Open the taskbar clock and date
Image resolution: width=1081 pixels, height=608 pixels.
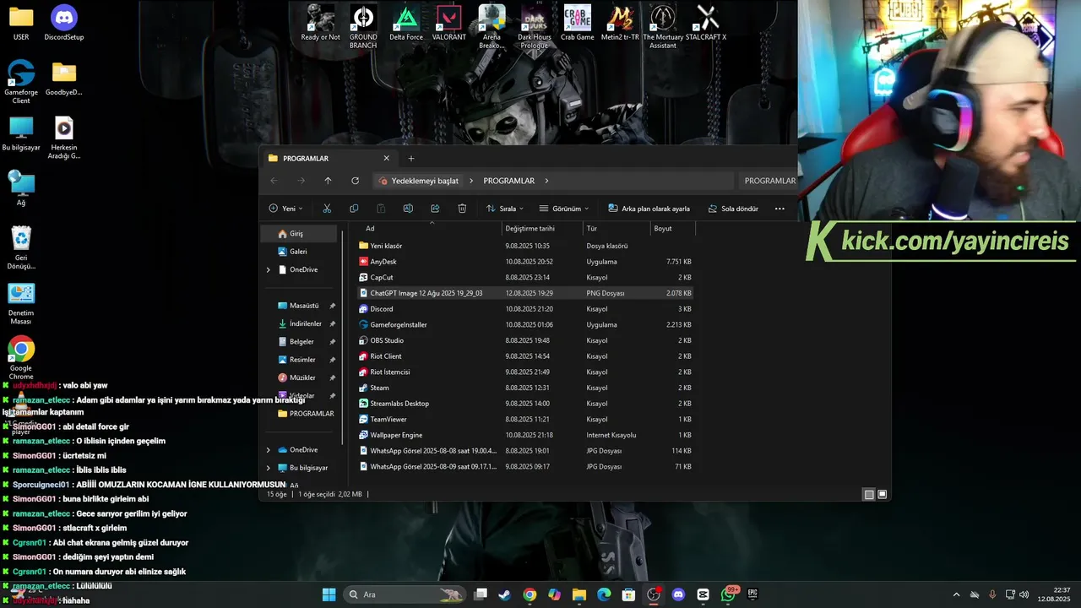[1056, 594]
